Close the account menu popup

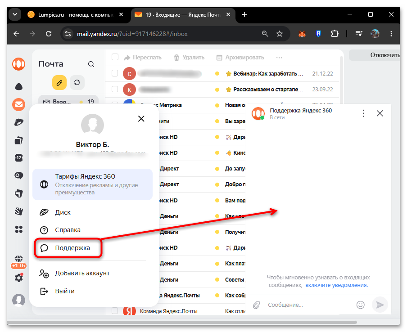pyautogui.click(x=141, y=119)
